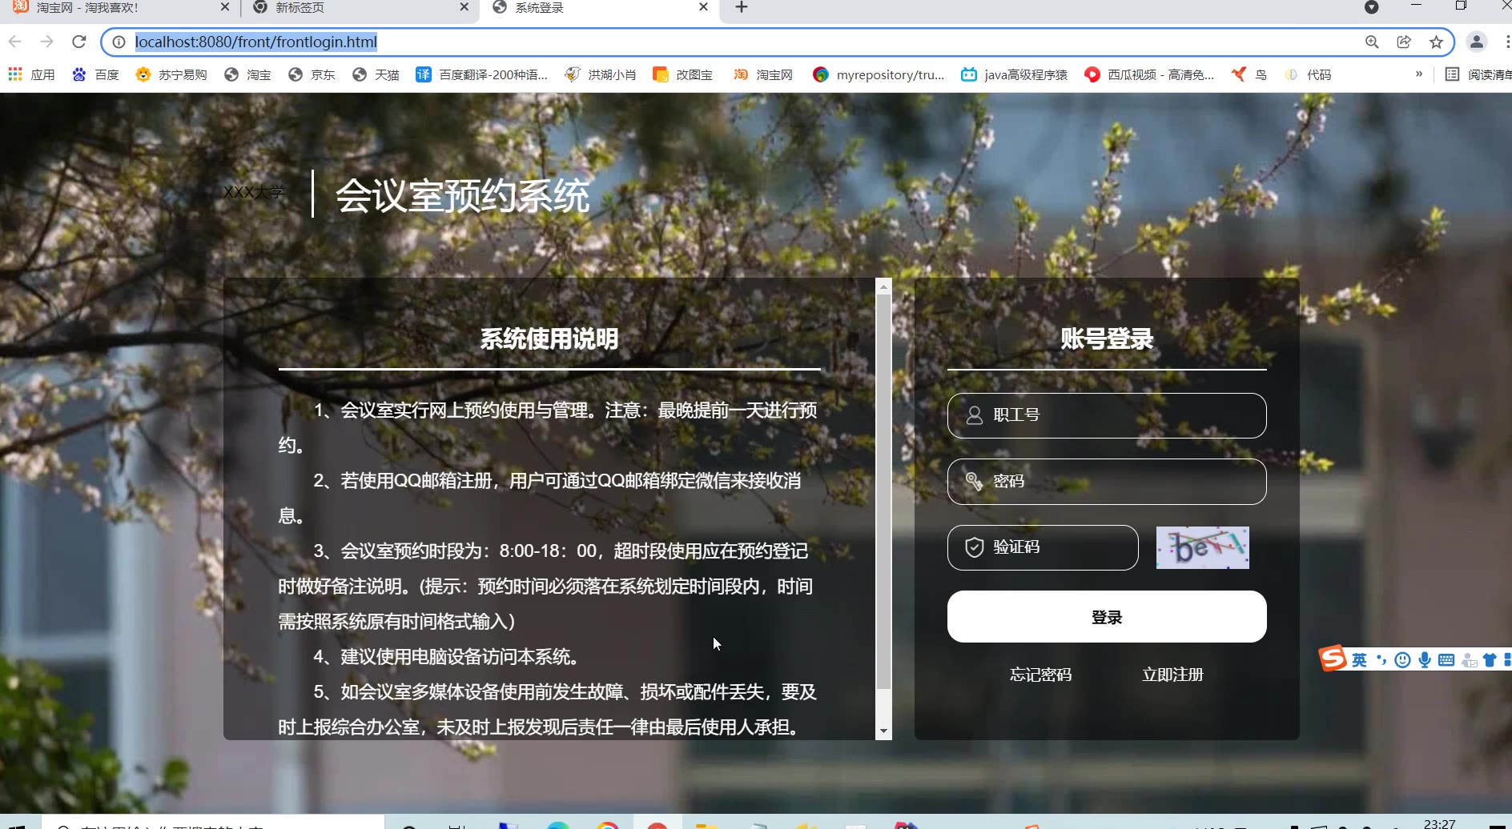The image size is (1512, 829).
Task: Click the site information icon before URL
Action: coord(119,42)
